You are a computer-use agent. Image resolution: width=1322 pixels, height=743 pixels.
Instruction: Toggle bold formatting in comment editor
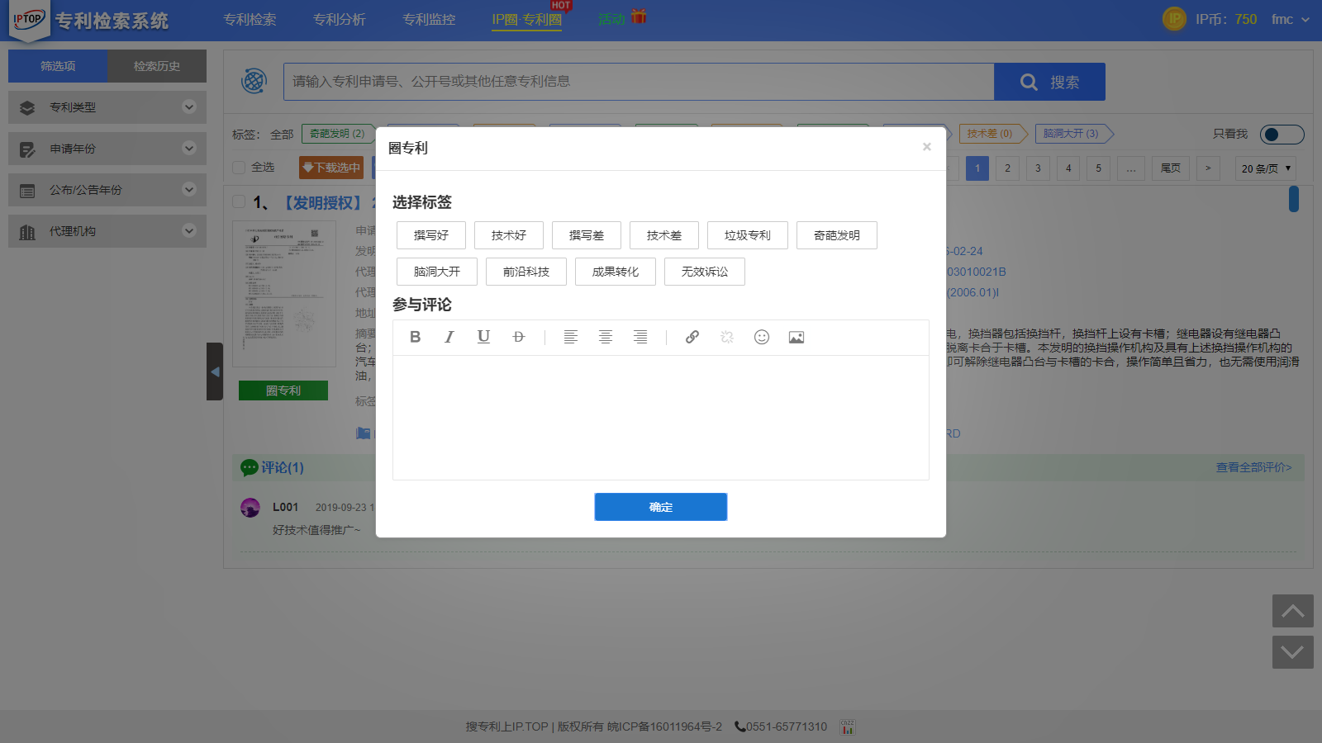(416, 337)
